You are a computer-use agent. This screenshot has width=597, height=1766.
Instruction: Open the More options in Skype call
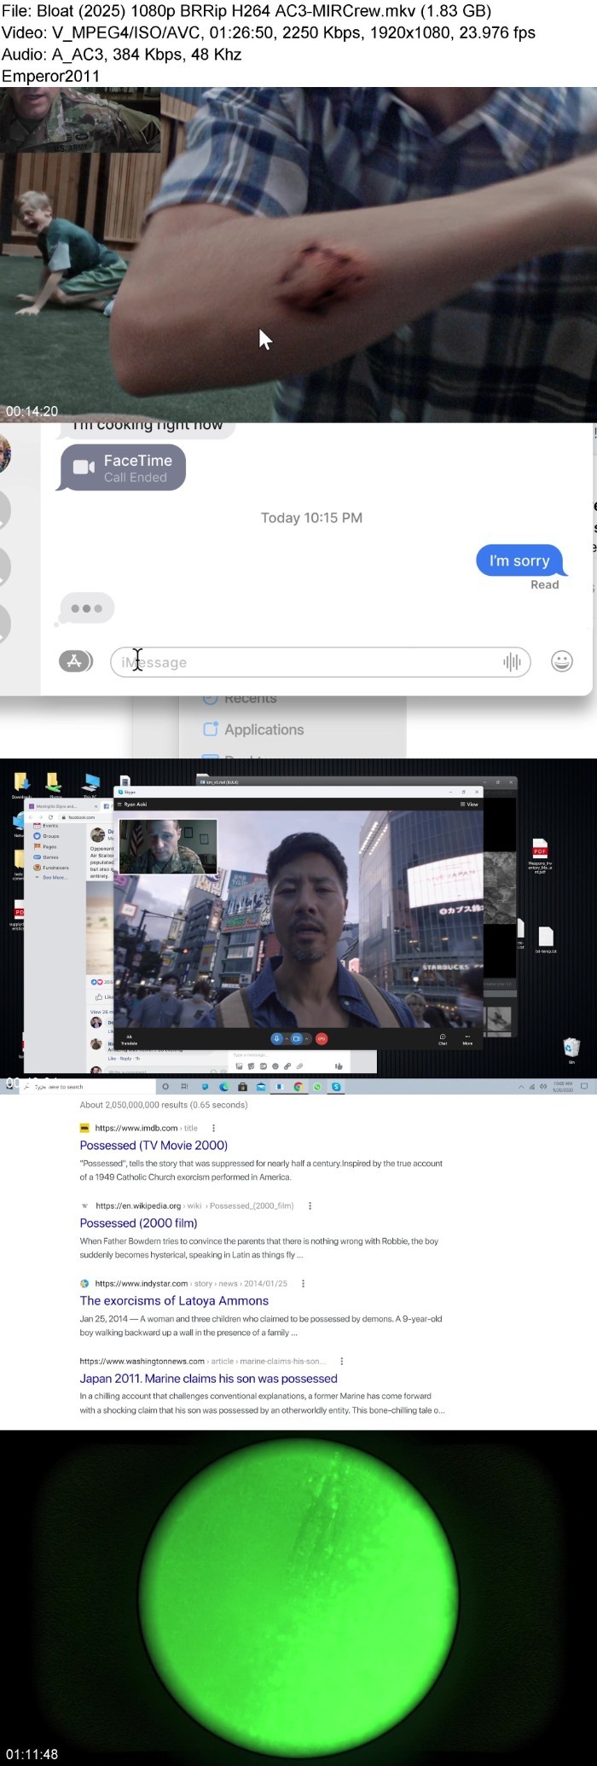pyautogui.click(x=467, y=1039)
